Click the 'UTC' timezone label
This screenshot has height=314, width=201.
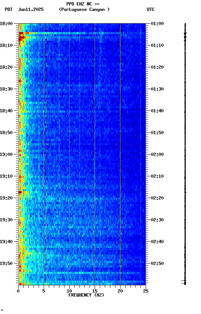pos(151,9)
